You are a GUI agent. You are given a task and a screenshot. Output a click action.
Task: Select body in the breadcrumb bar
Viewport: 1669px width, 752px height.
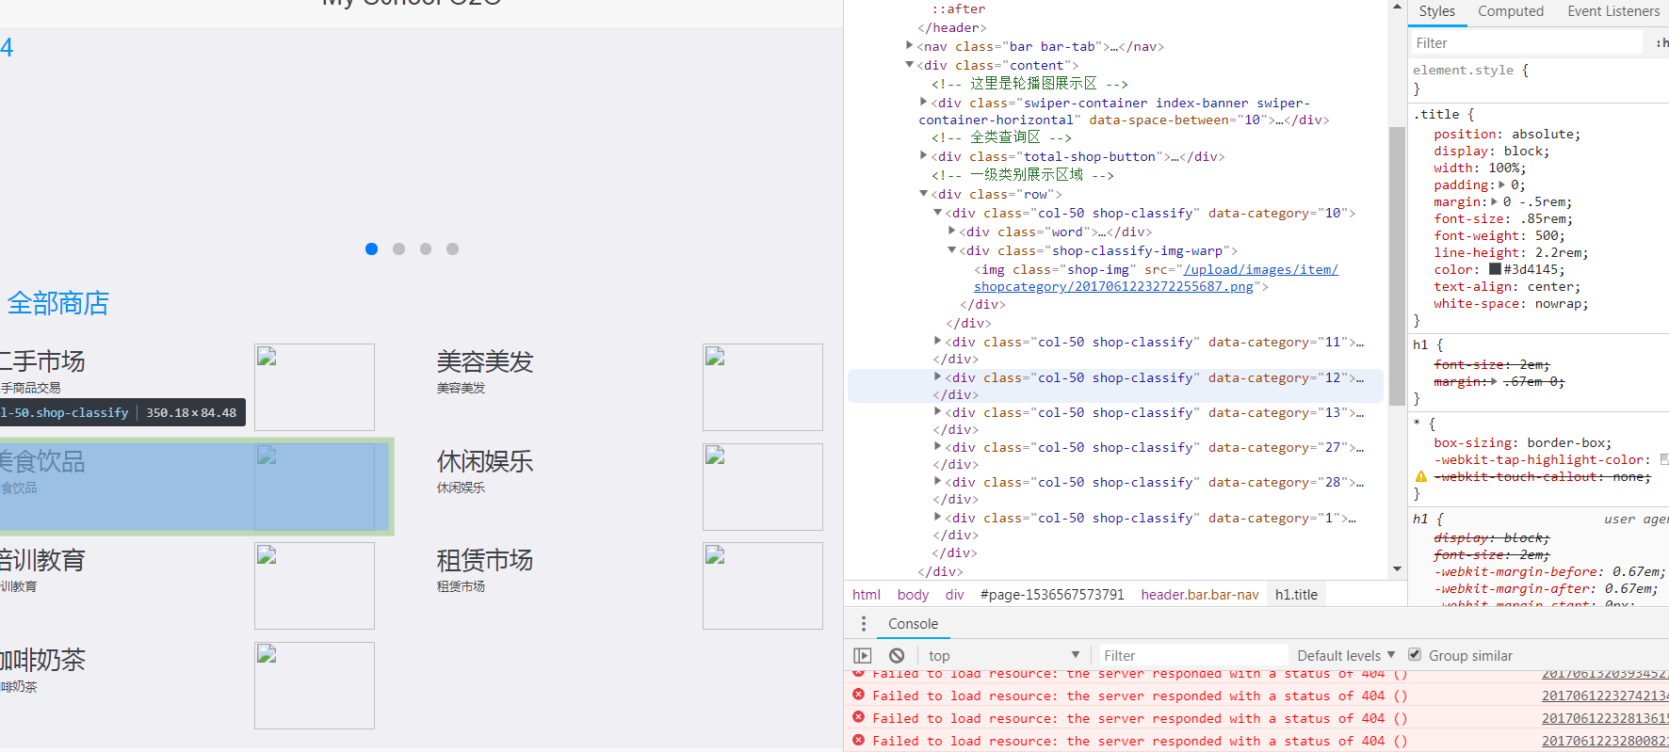click(x=913, y=595)
